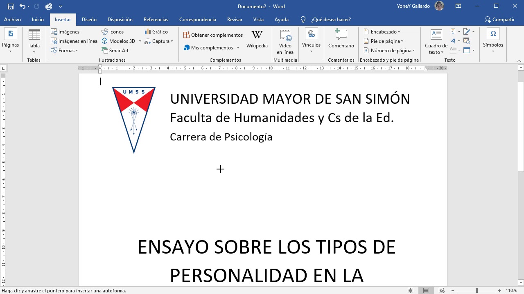Open the Vista tab
This screenshot has height=294, width=524.
(258, 20)
